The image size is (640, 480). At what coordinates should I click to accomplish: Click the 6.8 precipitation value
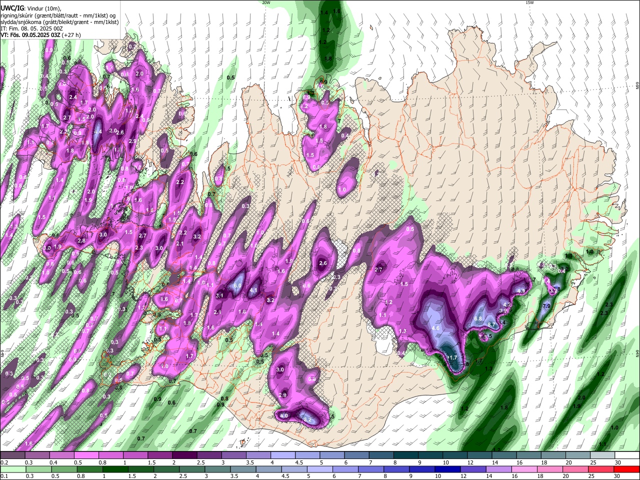pos(478,318)
